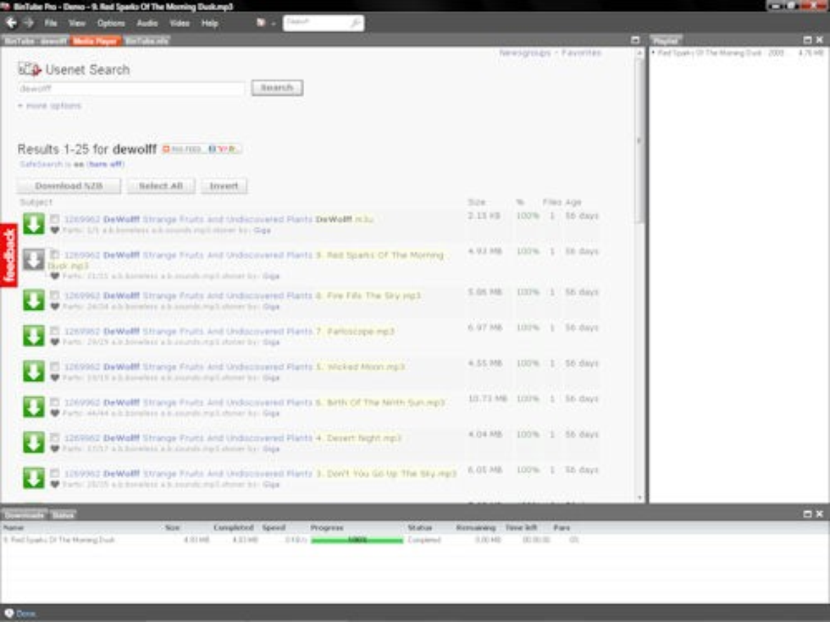This screenshot has height=622, width=830.
Task: Tick checkbox for Red Sparks Of The Morning result
Action: [54, 255]
